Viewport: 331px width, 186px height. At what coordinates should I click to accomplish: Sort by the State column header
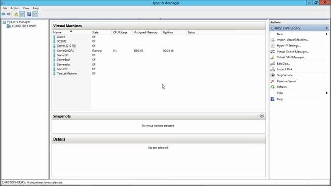click(x=101, y=32)
